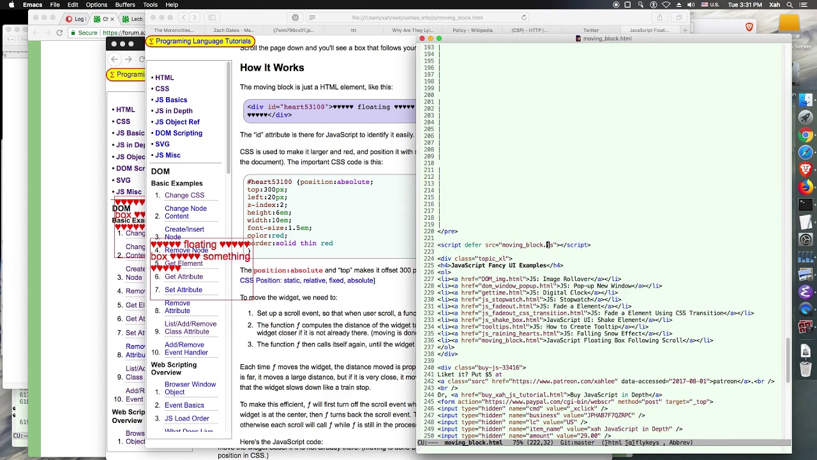
Task: Open the DOM Scripting sidebar link
Action: pyautogui.click(x=179, y=133)
